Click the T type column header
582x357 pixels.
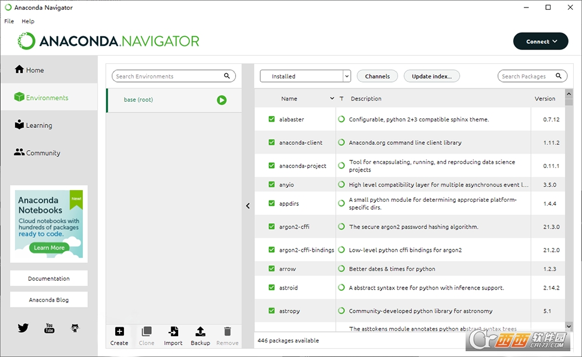click(342, 99)
